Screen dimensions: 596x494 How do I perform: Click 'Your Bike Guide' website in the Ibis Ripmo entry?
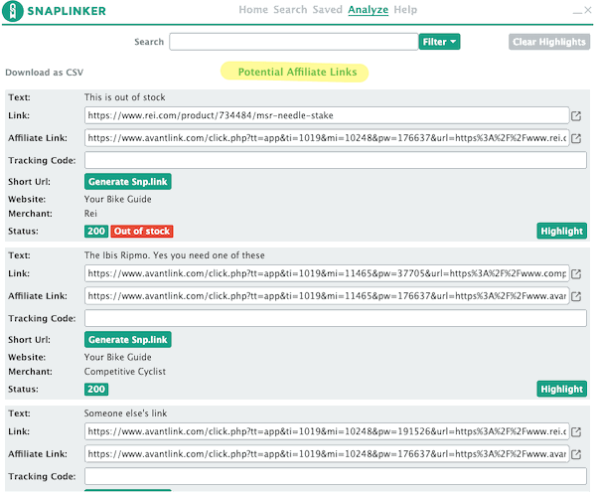[118, 358]
